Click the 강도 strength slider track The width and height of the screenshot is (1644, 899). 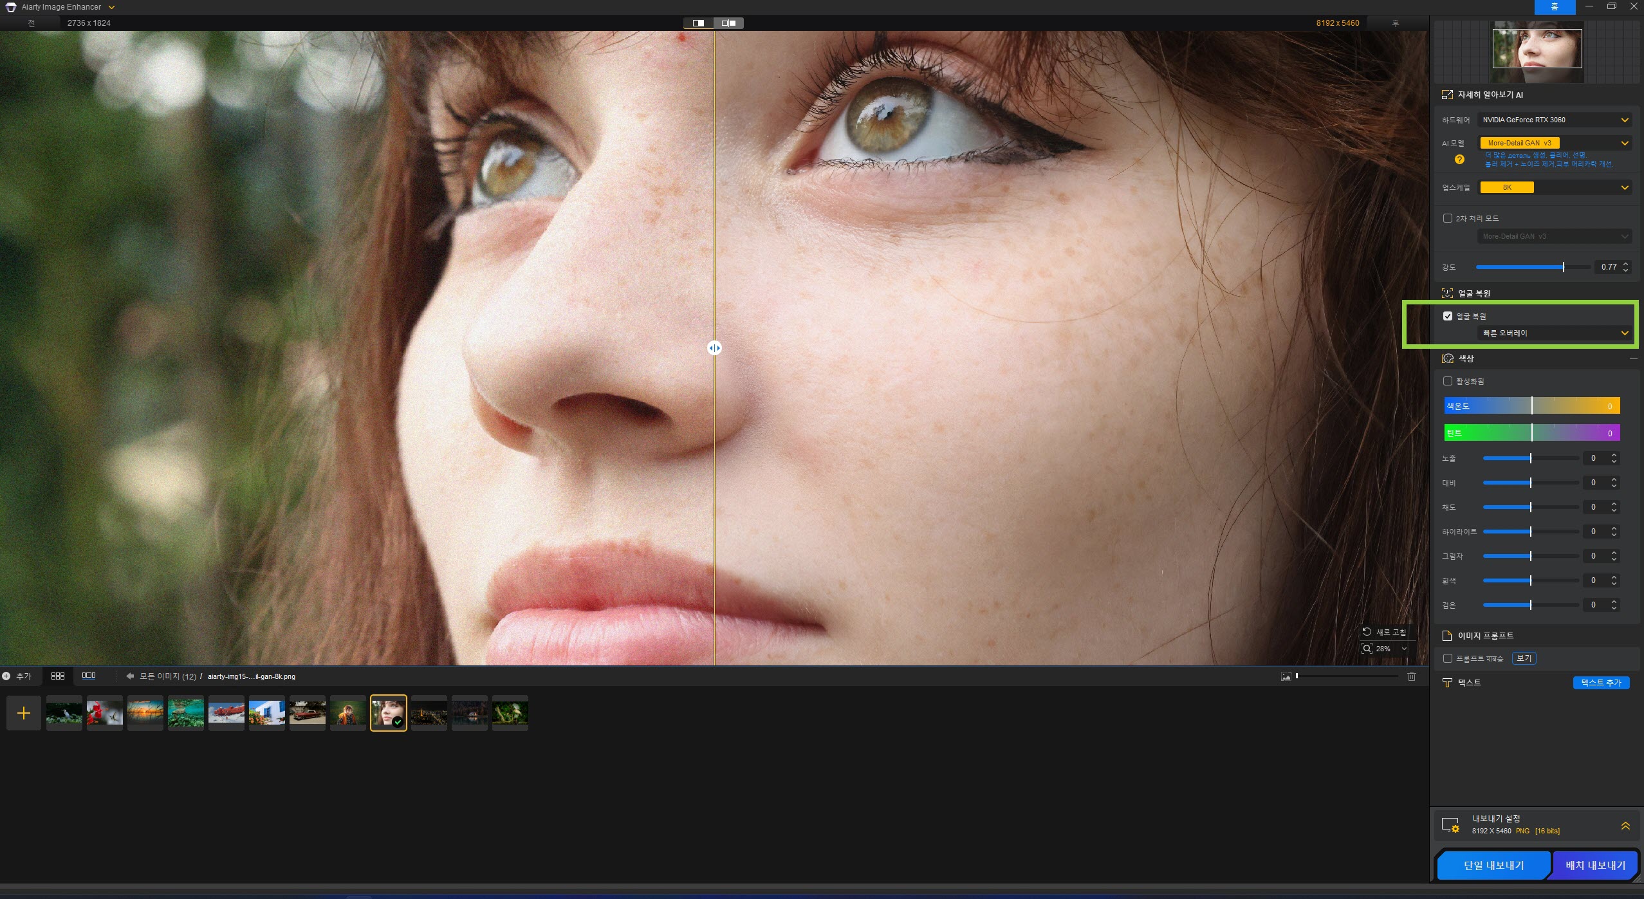1519,267
